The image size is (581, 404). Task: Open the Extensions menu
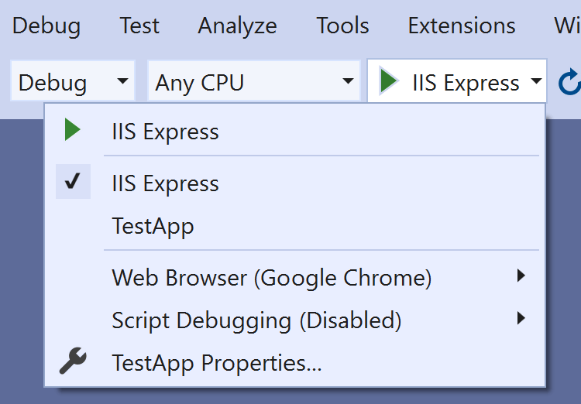[x=462, y=26]
